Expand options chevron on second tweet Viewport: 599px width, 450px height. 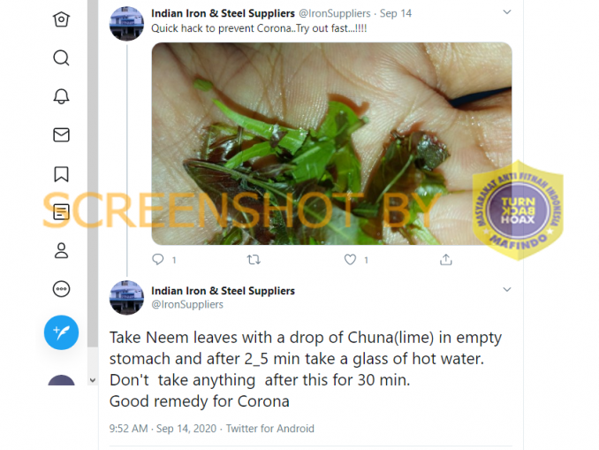[x=507, y=289]
